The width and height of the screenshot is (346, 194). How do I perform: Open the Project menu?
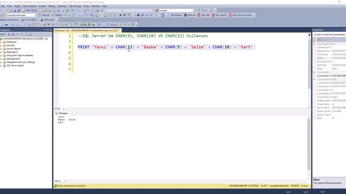pyautogui.click(x=42, y=6)
